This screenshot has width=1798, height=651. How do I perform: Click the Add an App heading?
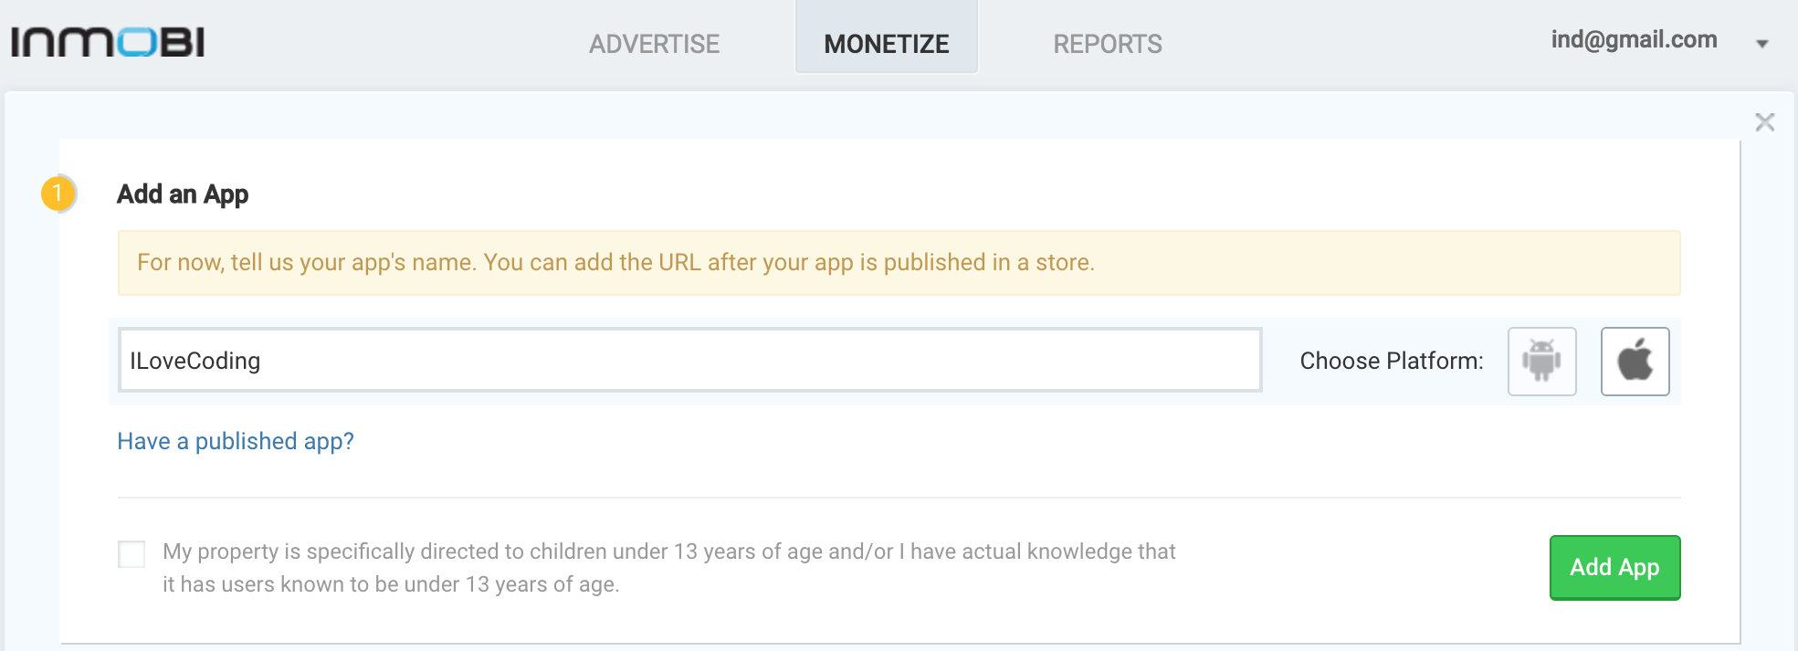click(183, 194)
